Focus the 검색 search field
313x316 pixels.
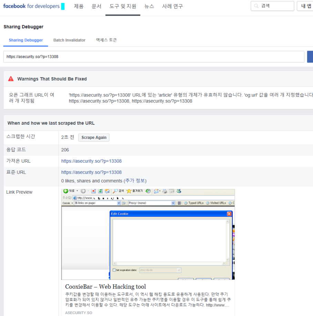tap(272, 6)
